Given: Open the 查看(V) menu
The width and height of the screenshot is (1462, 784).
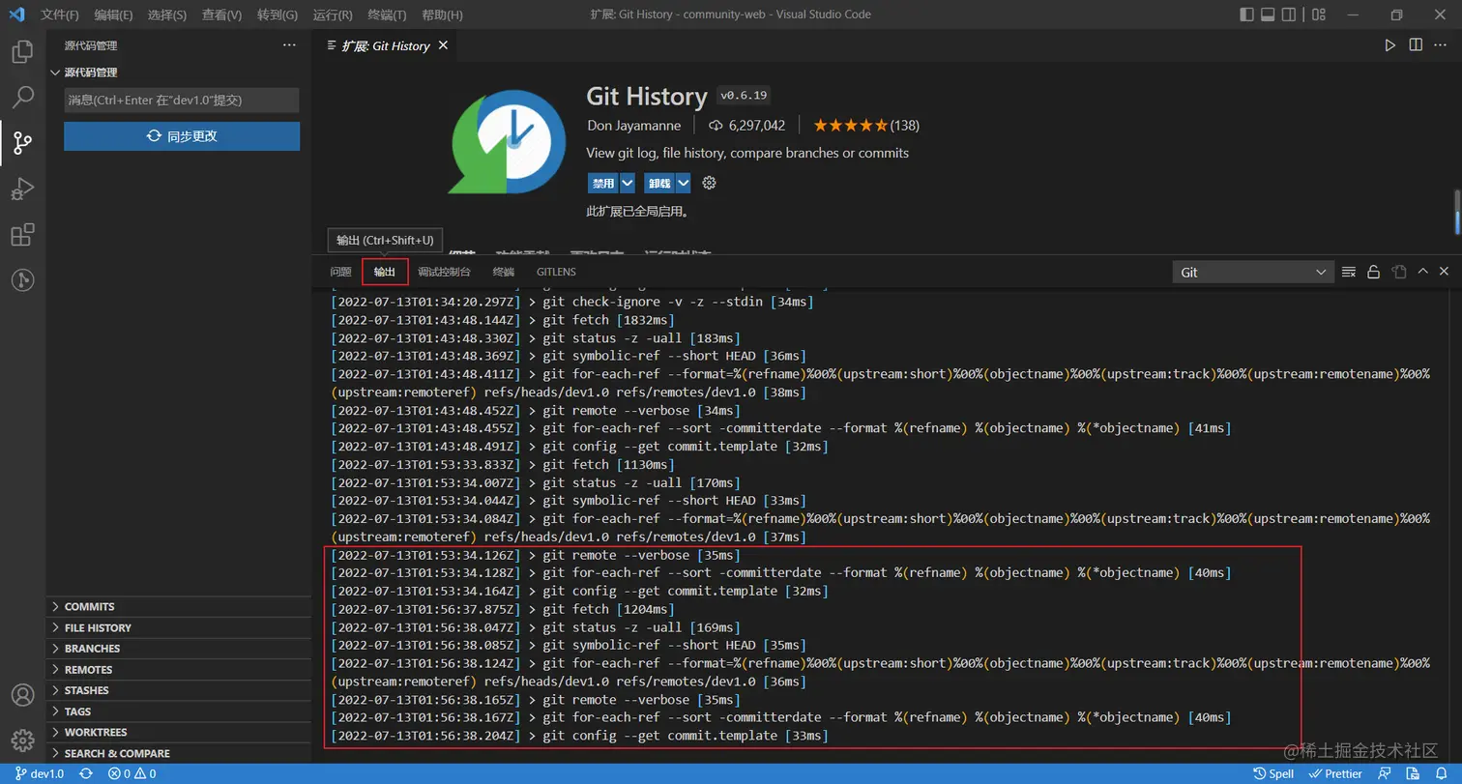Looking at the screenshot, I should tap(223, 15).
